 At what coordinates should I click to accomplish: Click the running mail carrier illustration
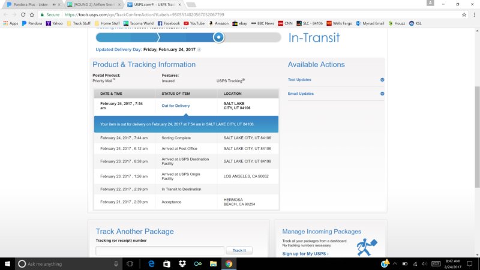point(367,247)
